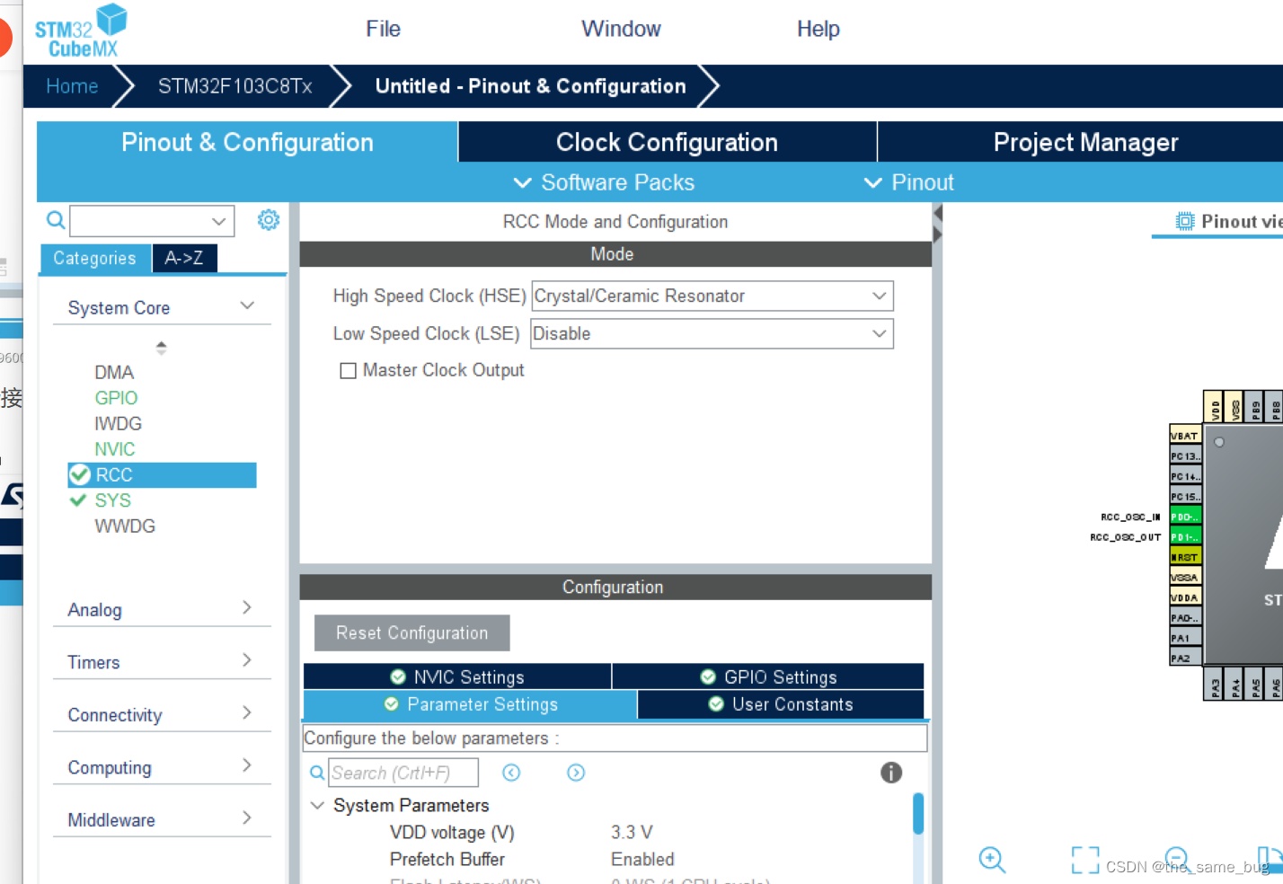This screenshot has height=884, width=1283.
Task: Click the Pinout view chip icon
Action: tap(1185, 221)
